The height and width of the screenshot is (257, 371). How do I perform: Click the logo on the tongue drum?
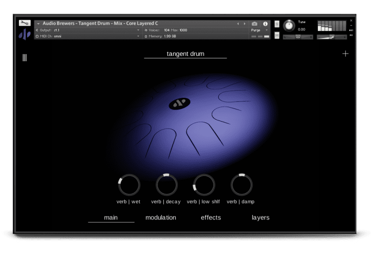coord(179,104)
